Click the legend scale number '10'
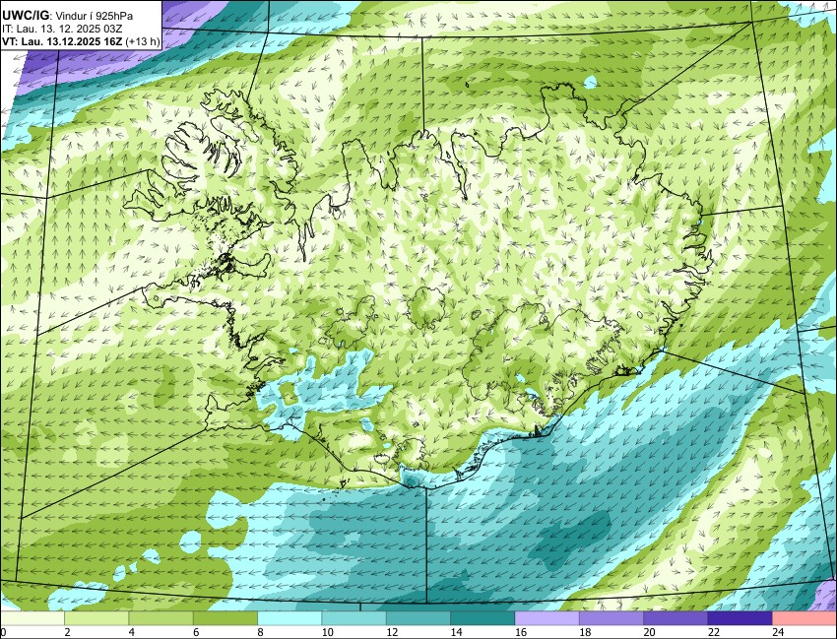The image size is (837, 639). point(328,632)
